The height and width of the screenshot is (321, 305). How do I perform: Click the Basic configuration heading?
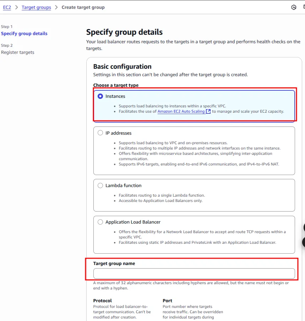click(122, 67)
